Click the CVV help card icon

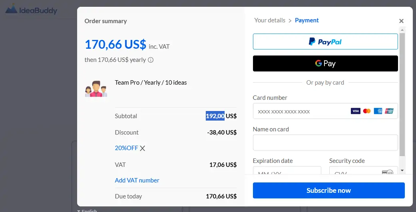[x=387, y=173]
